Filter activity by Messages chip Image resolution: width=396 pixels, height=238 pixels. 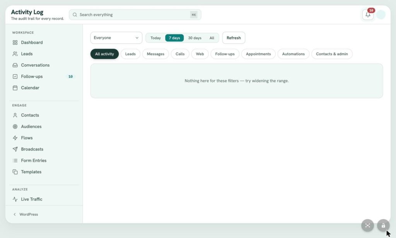click(155, 54)
